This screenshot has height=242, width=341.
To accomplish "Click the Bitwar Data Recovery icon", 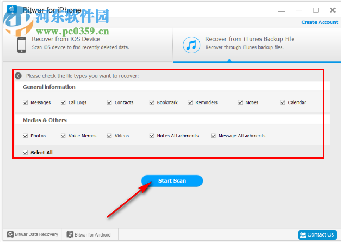I will coord(10,234).
